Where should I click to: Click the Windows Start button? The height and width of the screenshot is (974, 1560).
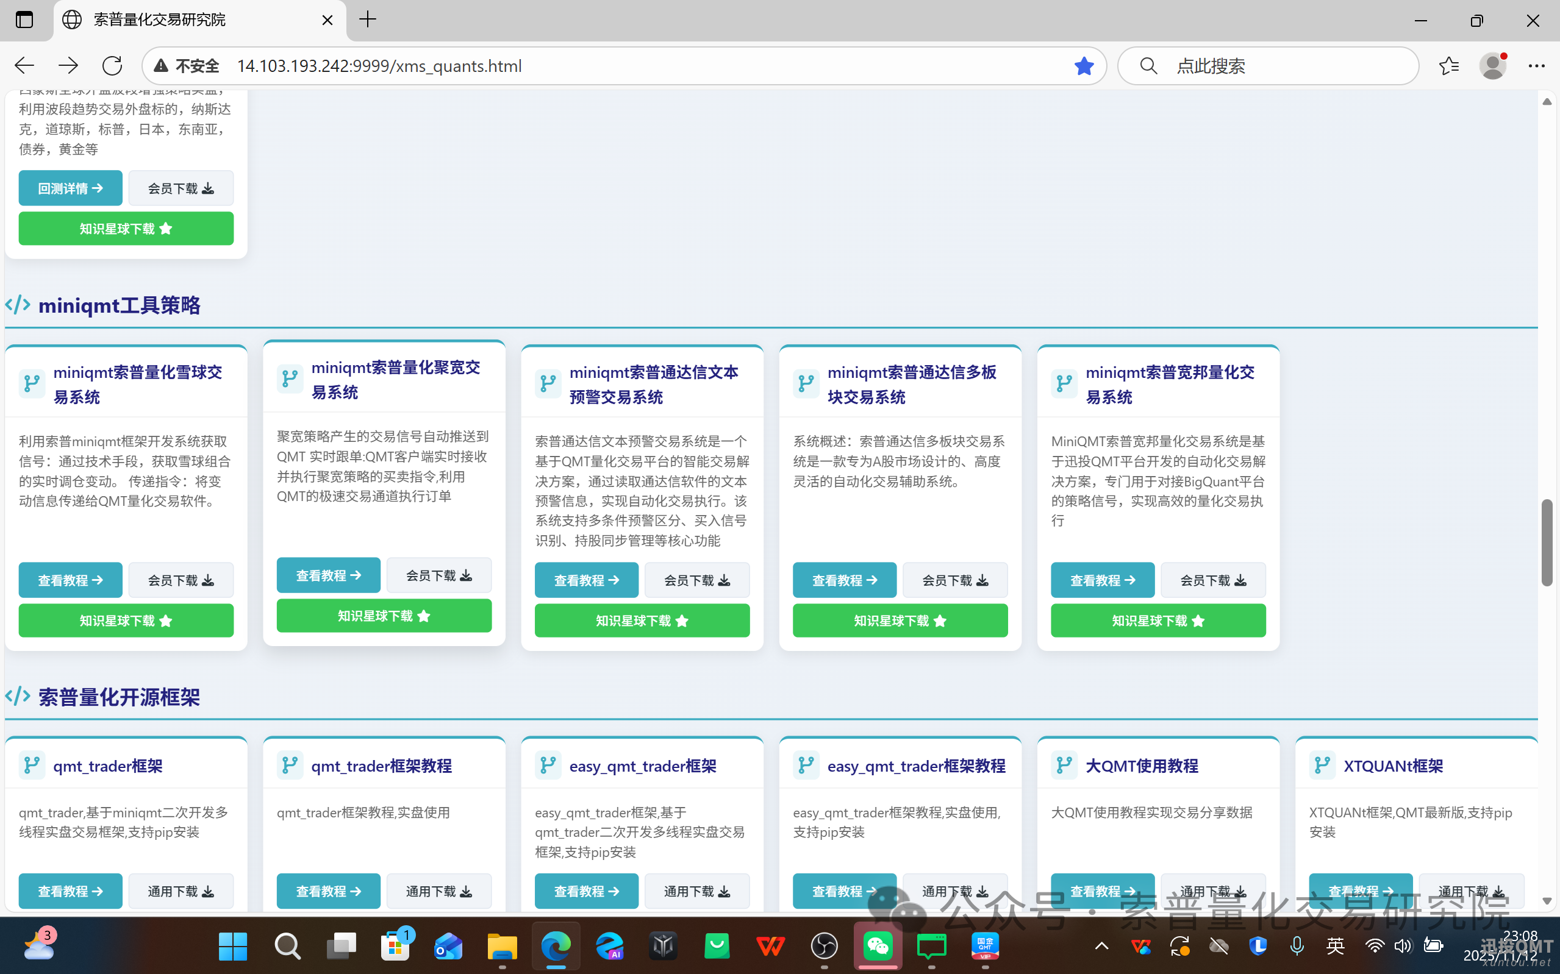pyautogui.click(x=232, y=947)
